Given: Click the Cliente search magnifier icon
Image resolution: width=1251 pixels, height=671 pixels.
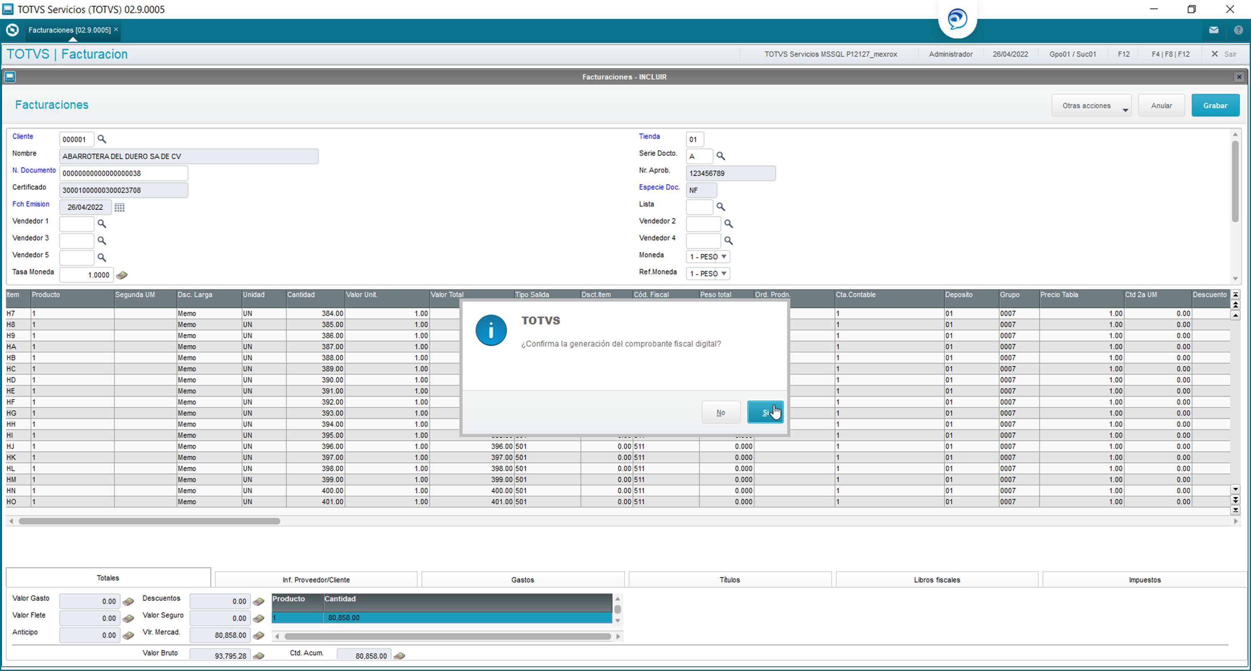Looking at the screenshot, I should point(101,139).
